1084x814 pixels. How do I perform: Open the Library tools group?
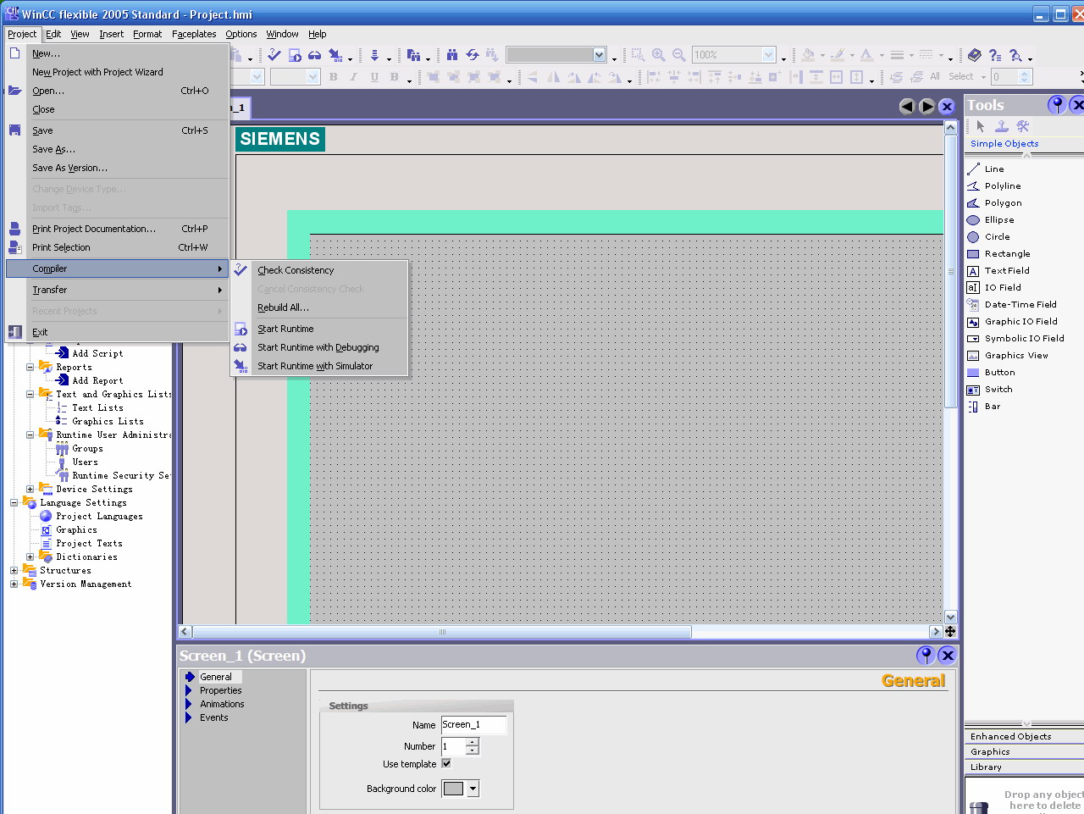pyautogui.click(x=1024, y=767)
